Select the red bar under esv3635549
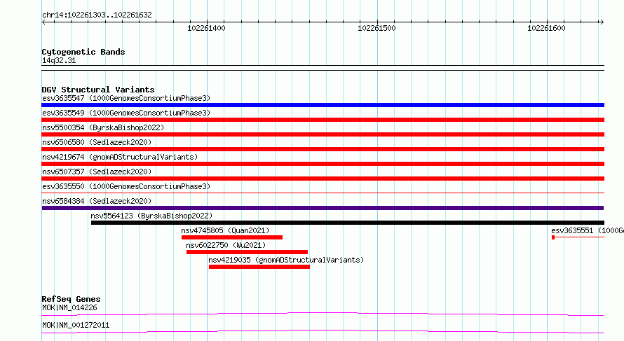This screenshot has height=341, width=624. [323, 120]
